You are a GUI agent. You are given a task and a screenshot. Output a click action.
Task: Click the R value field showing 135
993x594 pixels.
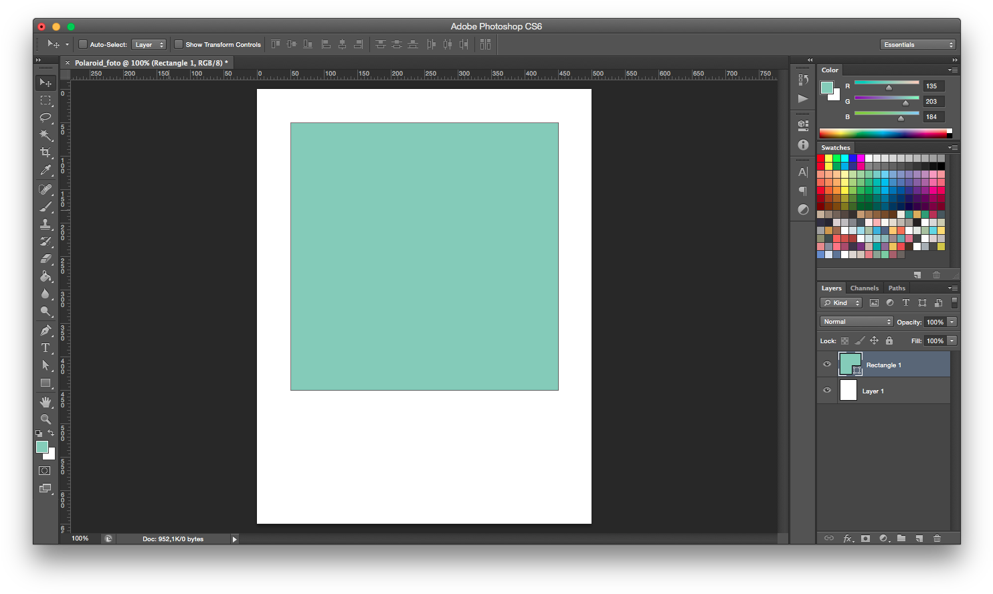[x=933, y=86]
